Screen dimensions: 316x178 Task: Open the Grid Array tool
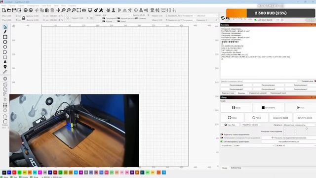click(5, 105)
